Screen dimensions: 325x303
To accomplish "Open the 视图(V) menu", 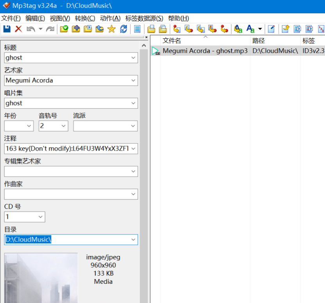I will (x=60, y=18).
